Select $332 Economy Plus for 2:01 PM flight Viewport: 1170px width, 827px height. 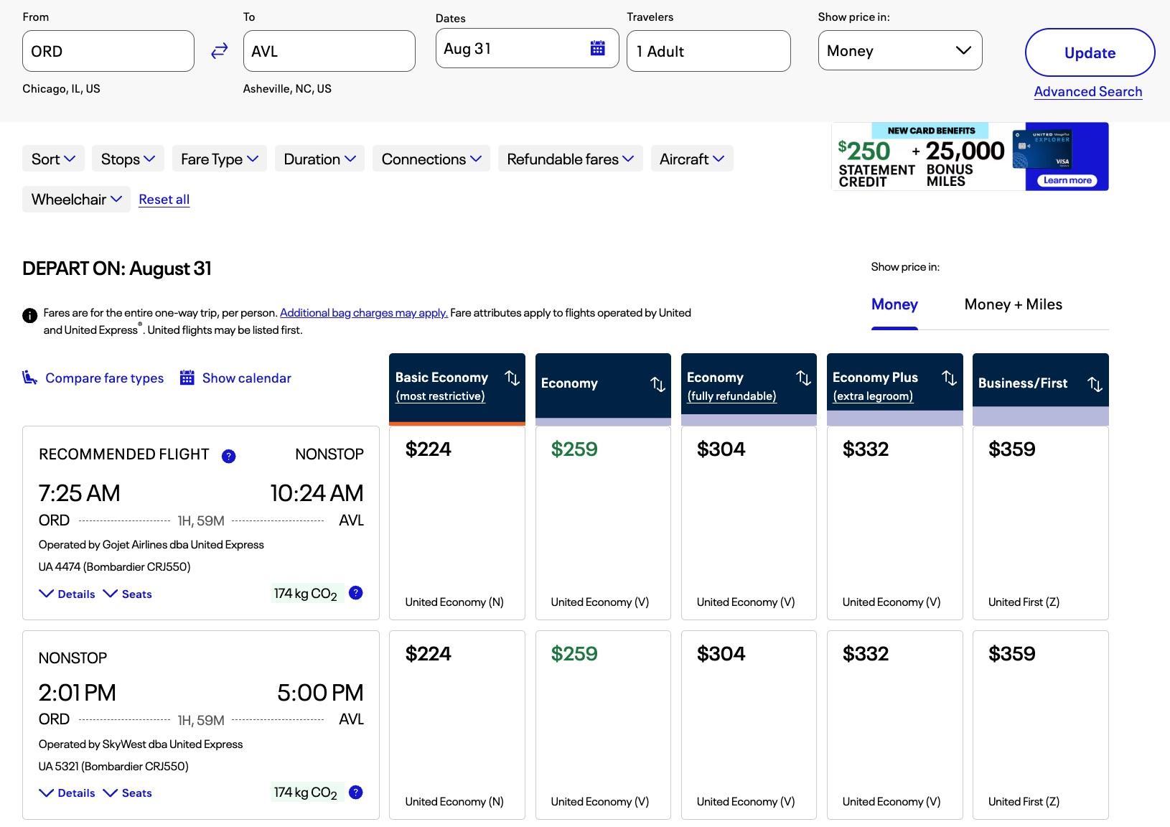click(x=894, y=725)
